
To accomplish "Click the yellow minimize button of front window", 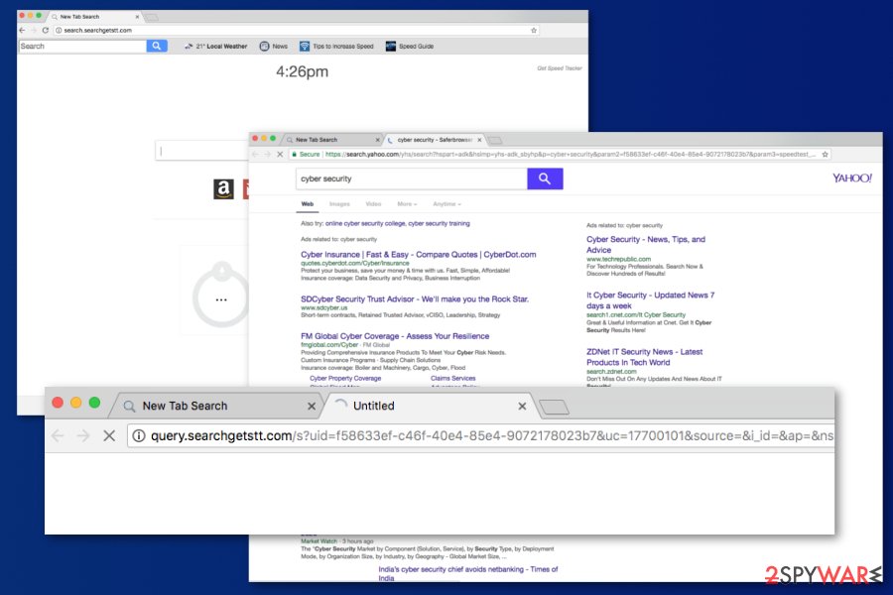I will pyautogui.click(x=75, y=403).
